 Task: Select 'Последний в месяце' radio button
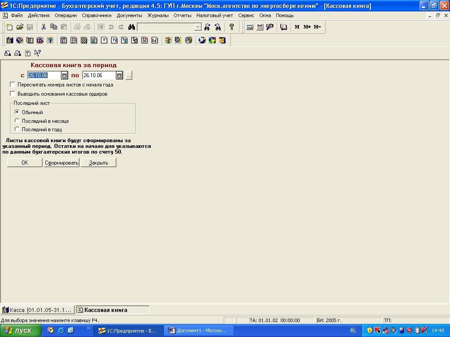pos(17,121)
